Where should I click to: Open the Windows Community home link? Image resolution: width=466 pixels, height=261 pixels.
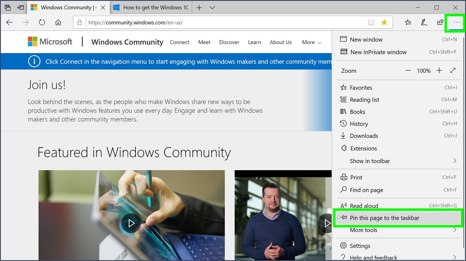[127, 42]
